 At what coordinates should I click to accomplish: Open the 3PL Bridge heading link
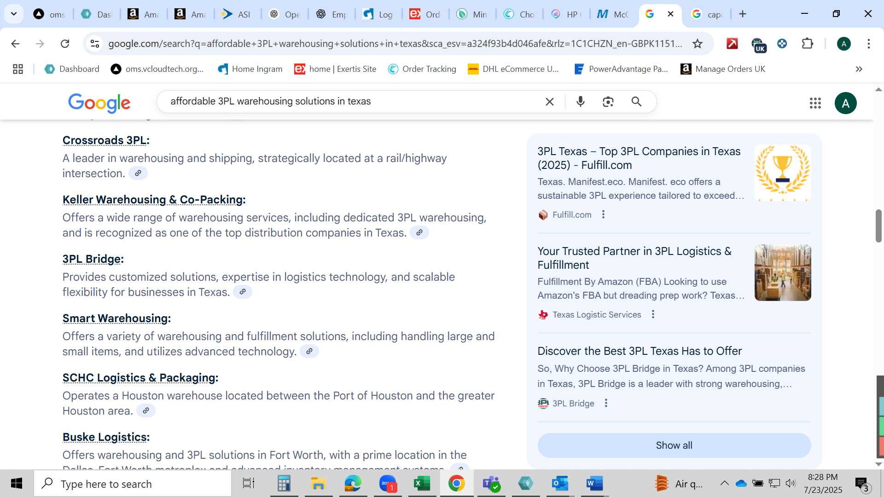point(92,259)
